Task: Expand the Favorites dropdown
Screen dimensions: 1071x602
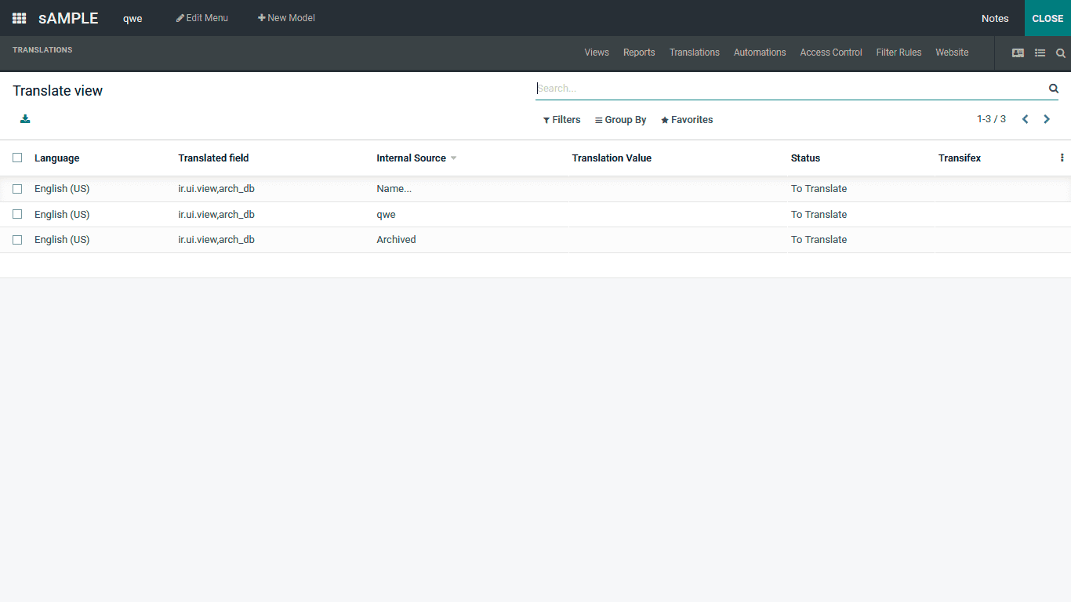Action: click(x=687, y=119)
